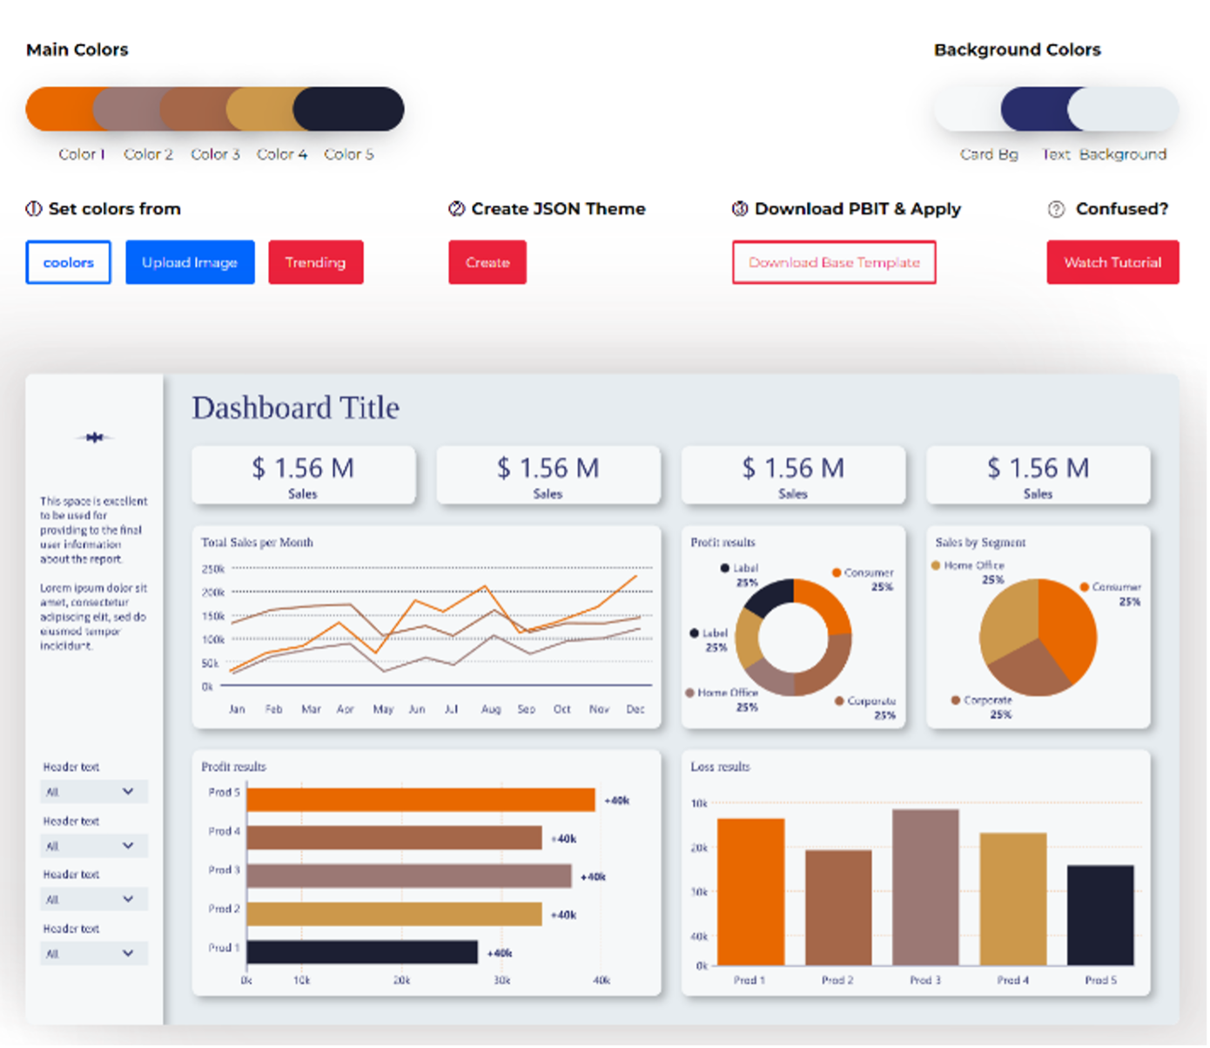
Task: Open the Watch Tutorial button
Action: tap(1113, 262)
